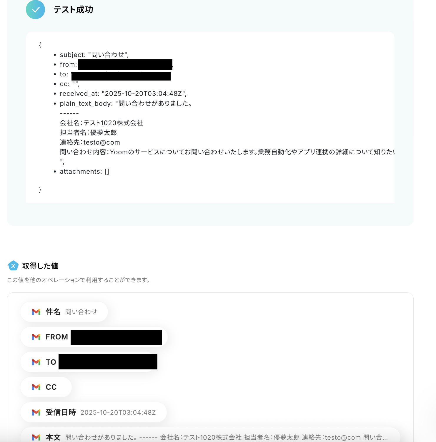Image resolution: width=436 pixels, height=442 pixels.
Task: Select the 受信日時 2025-10-20T03:04:48Z chip
Action: [x=94, y=412]
